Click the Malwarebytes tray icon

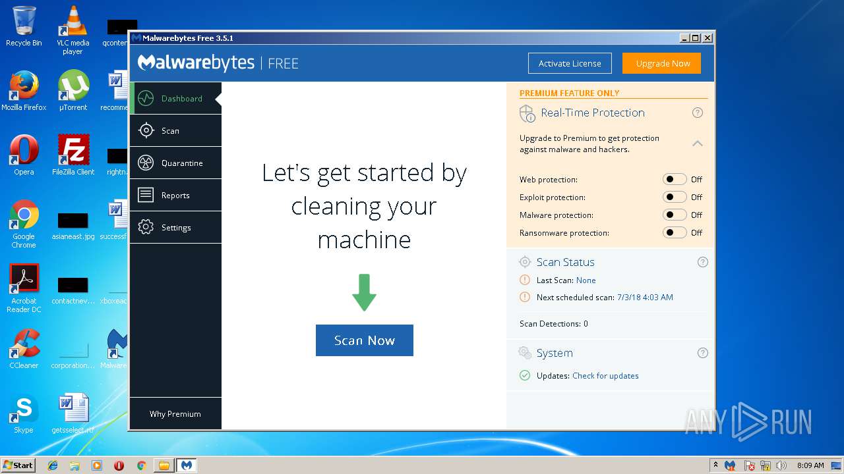tap(730, 465)
